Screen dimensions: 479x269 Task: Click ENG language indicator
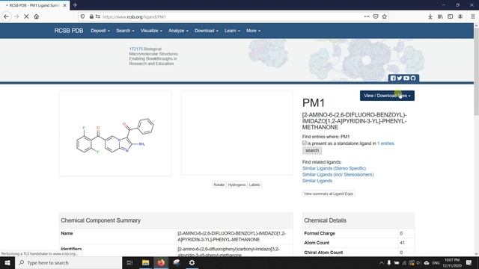click(x=436, y=263)
